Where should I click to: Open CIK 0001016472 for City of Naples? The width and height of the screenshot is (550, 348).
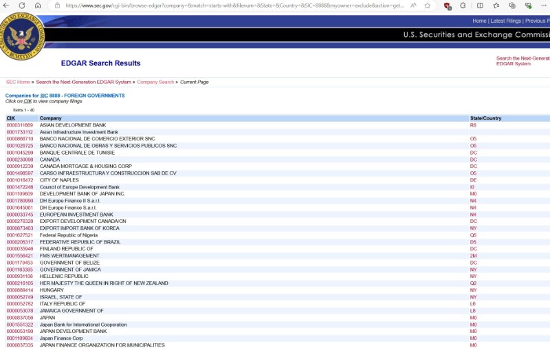tap(20, 180)
